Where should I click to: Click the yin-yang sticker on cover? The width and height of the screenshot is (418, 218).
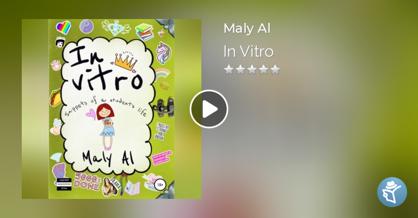pyautogui.click(x=87, y=27)
